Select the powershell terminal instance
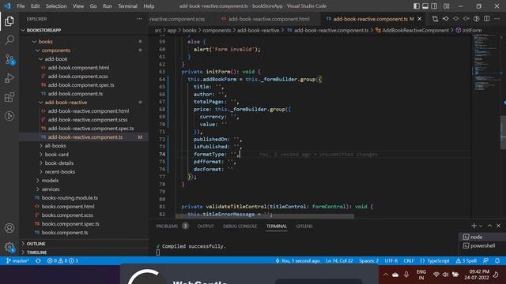 [x=482, y=245]
